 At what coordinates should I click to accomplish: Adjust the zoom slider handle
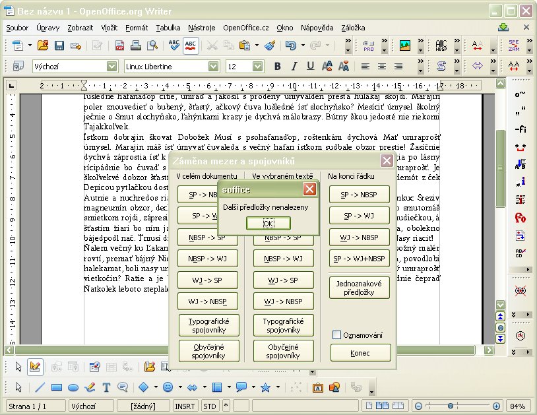pyautogui.click(x=451, y=406)
